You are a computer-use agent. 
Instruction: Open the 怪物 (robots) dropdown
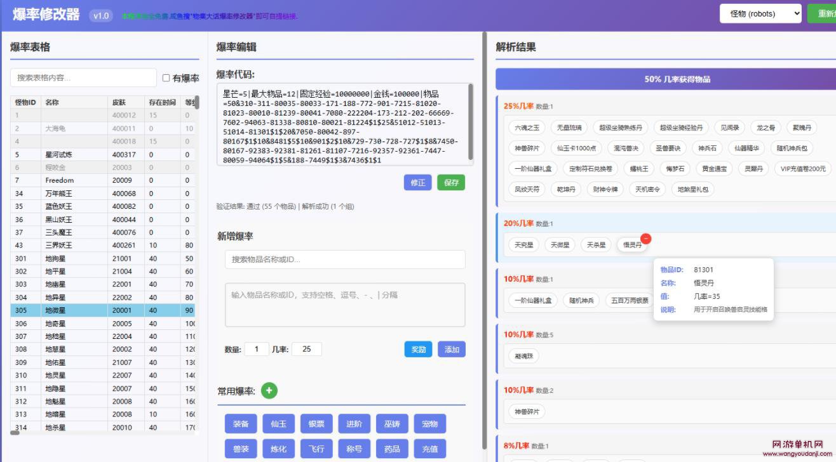click(x=760, y=13)
